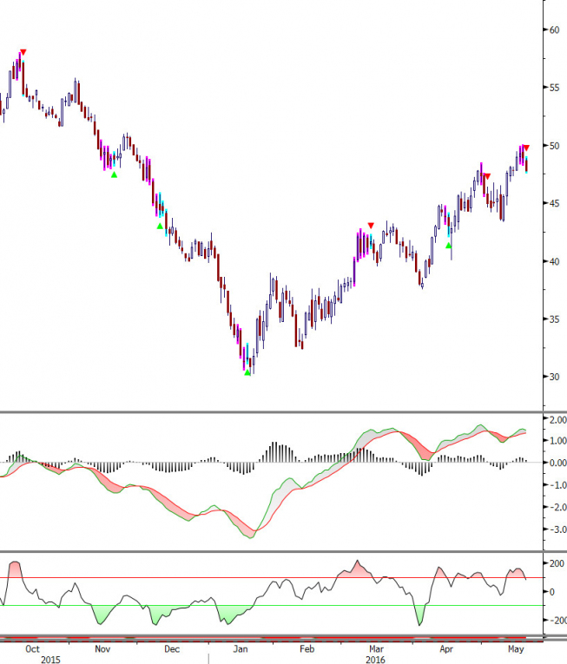
Task: Click the 2.00 MACD axis value
Action: [x=557, y=419]
